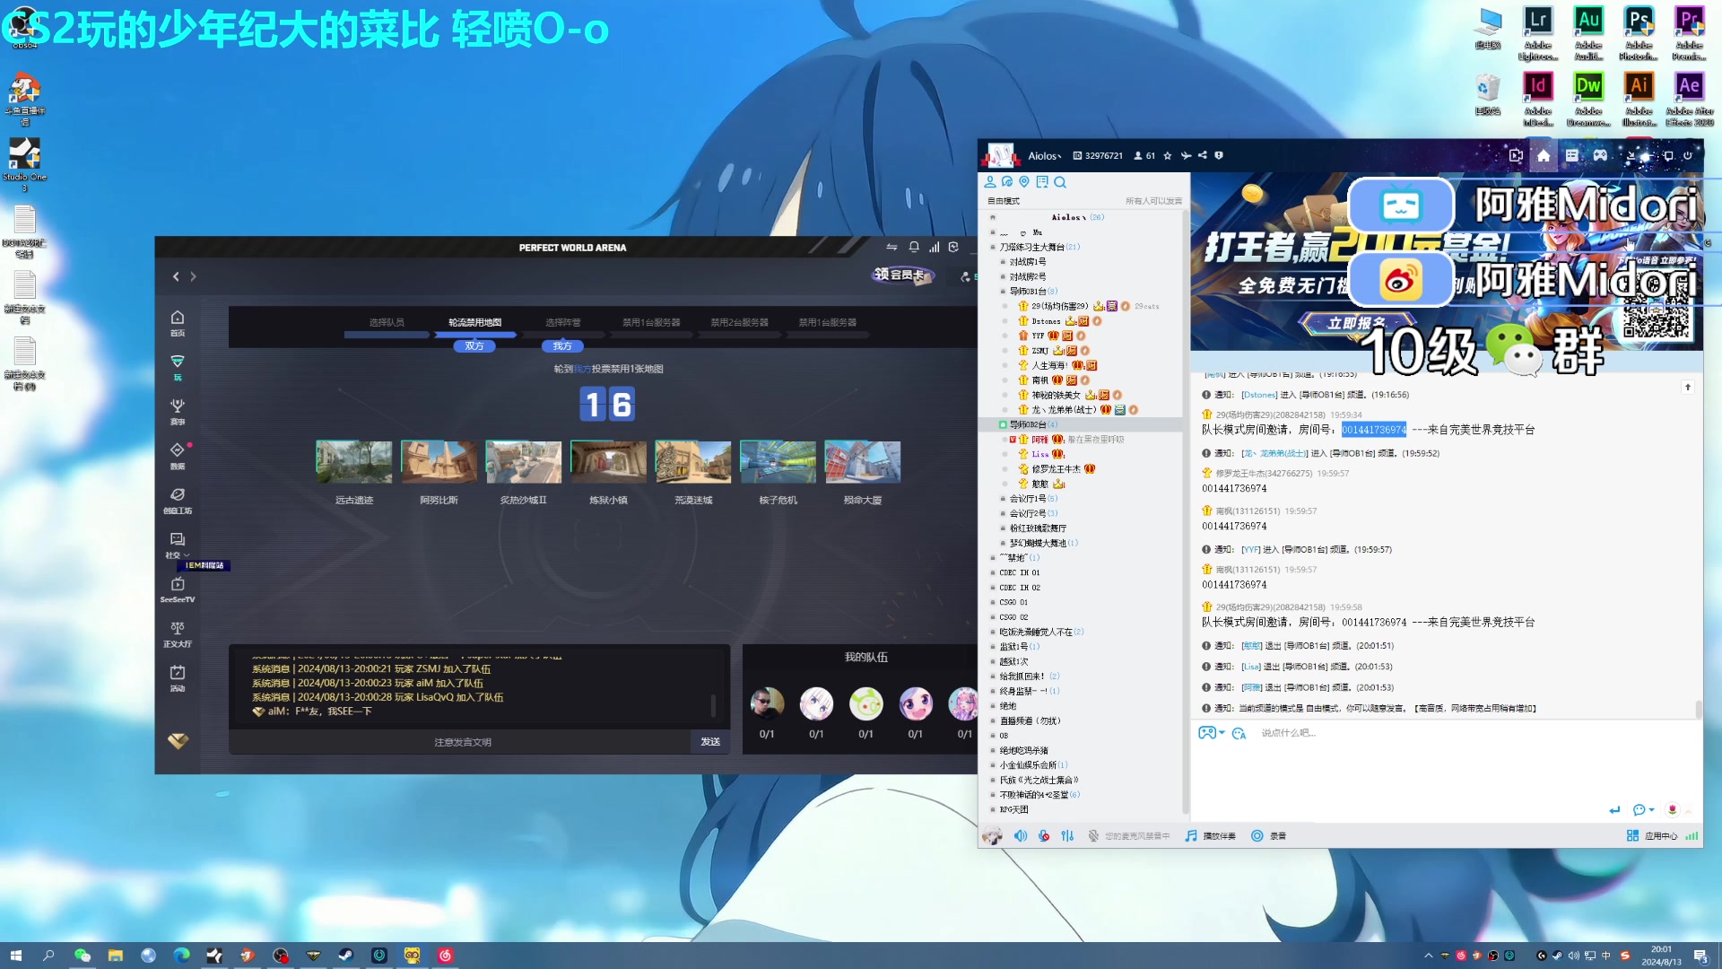Click the translate icon beside the YY chat input

pos(1239,733)
